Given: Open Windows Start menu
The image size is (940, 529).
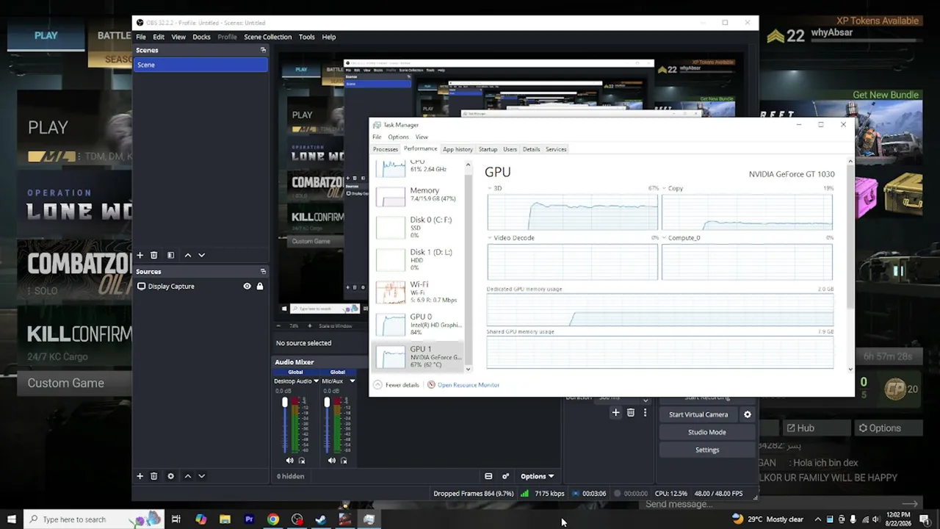Looking at the screenshot, I should [x=11, y=519].
